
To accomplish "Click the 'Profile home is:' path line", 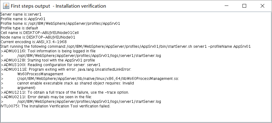I will 60,24.
